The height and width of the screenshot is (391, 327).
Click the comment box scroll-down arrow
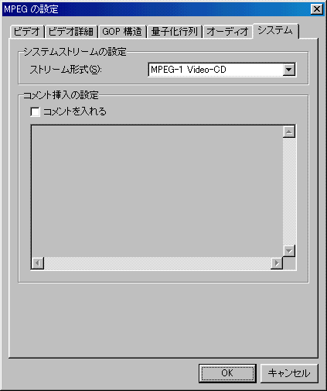tap(289, 251)
